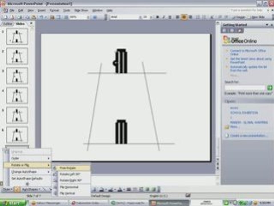Choose Flip Horizontal in the submenu
Viewport: 274px width, 206px height.
pos(71,187)
